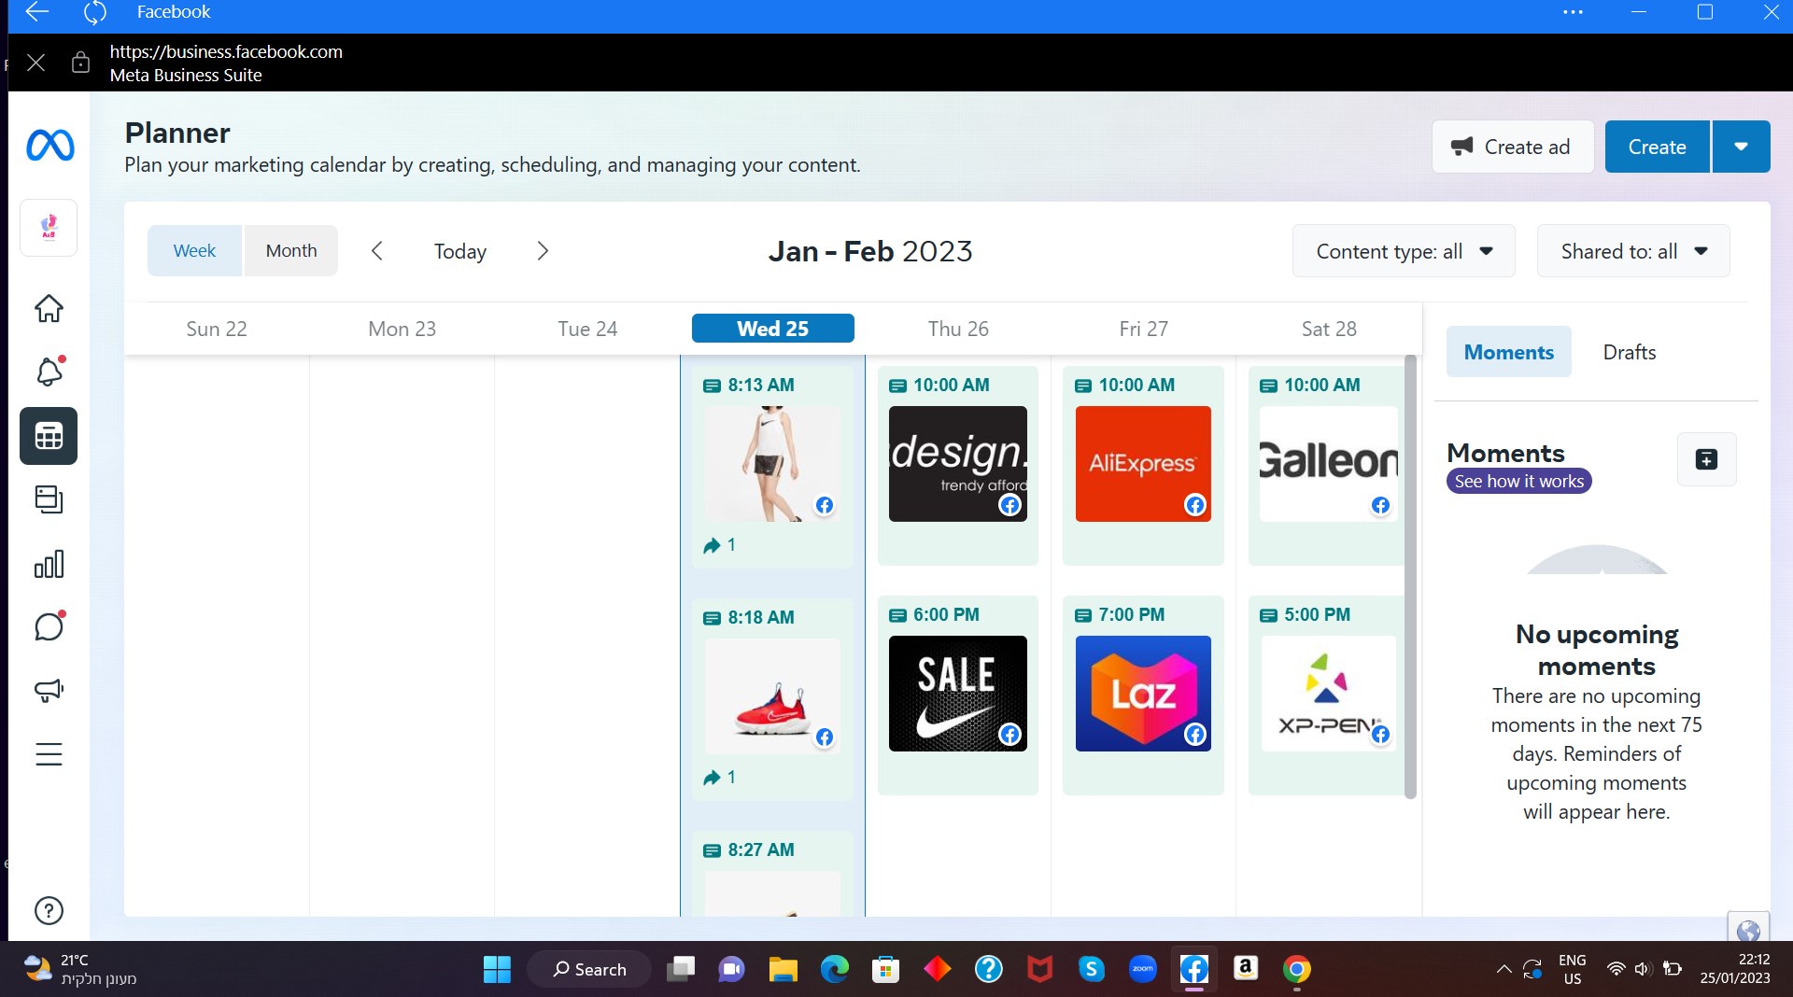Screen dimensions: 1793x997
Task: Click the globe icon at bottom right
Action: tap(1748, 930)
